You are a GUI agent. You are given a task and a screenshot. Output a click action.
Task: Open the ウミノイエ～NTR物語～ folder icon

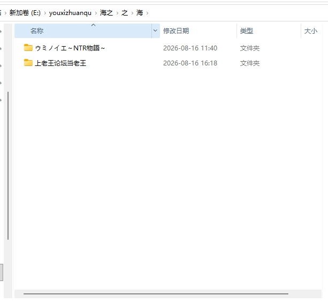[x=28, y=48]
